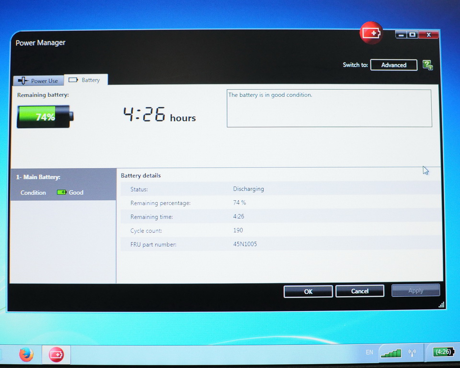Click the EN language indicator
Viewport: 460px width, 368px height.
pos(369,352)
